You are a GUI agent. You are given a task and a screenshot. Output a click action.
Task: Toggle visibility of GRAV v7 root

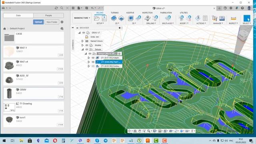tap(84, 33)
